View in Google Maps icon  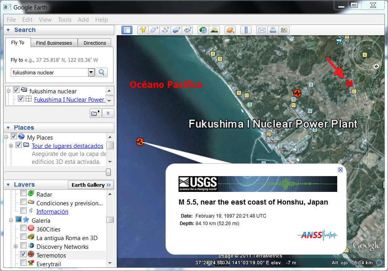click(284, 30)
